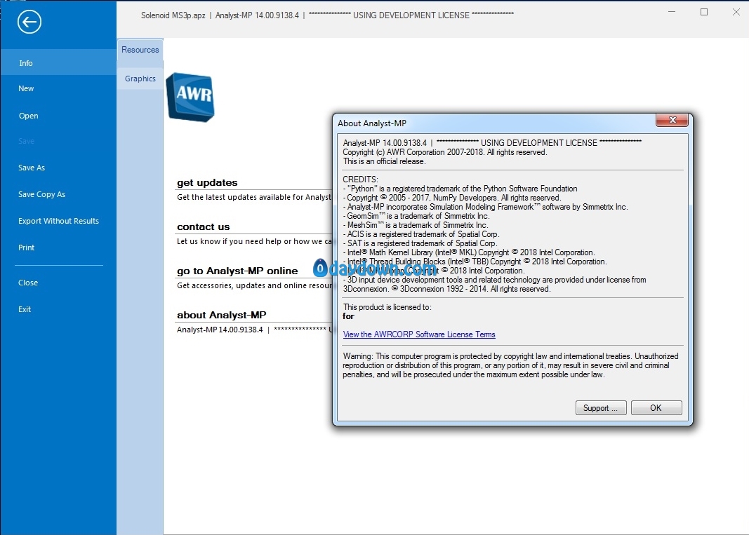Click 'ACIS is a registered trademark' line
The height and width of the screenshot is (535, 749).
click(421, 234)
